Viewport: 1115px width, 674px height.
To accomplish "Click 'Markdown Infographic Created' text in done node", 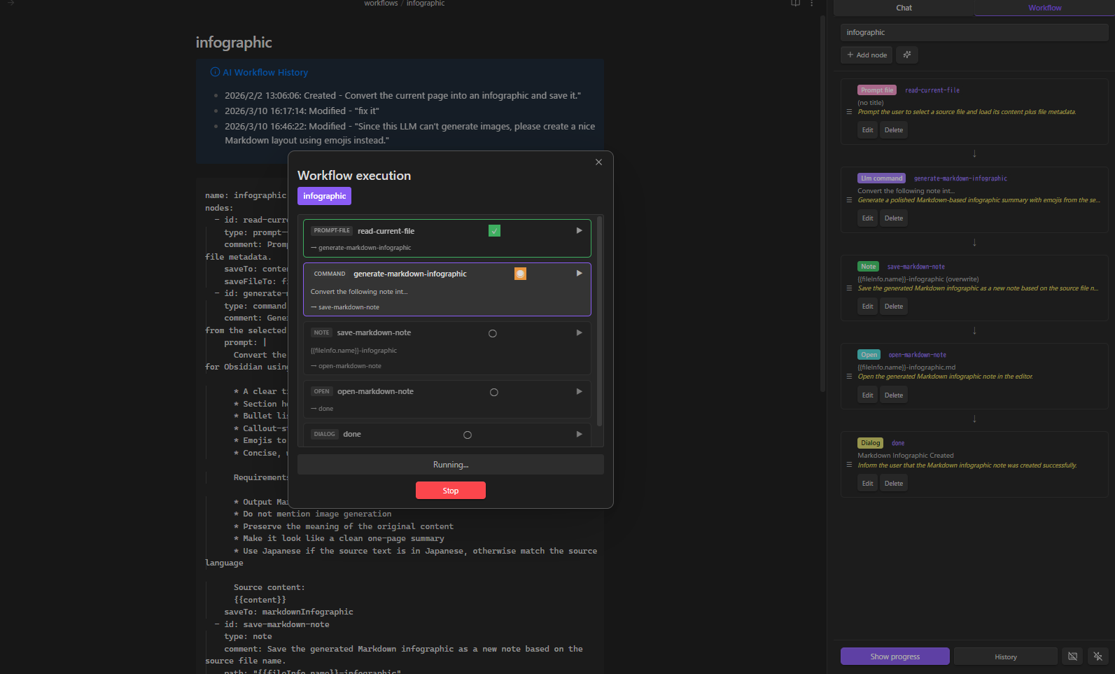I will tap(905, 456).
